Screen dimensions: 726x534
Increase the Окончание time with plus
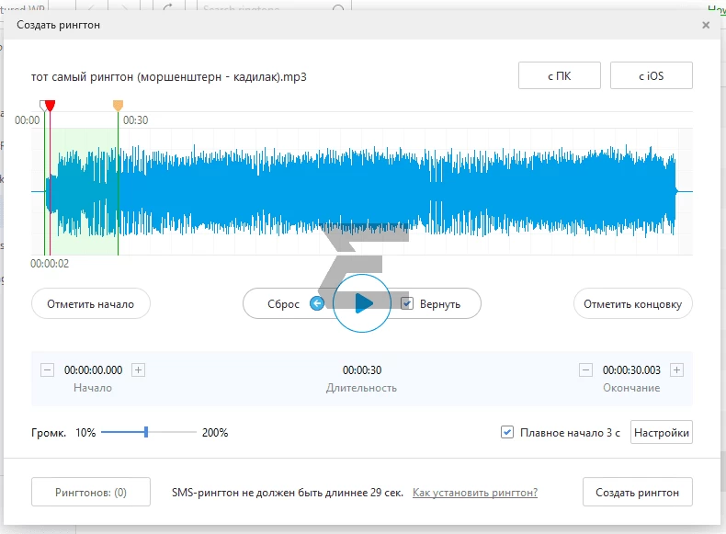[676, 370]
